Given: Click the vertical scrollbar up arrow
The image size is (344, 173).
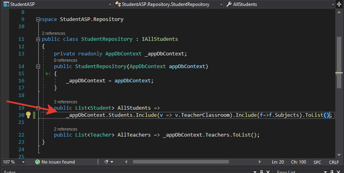Looking at the screenshot, I should tap(339, 12).
